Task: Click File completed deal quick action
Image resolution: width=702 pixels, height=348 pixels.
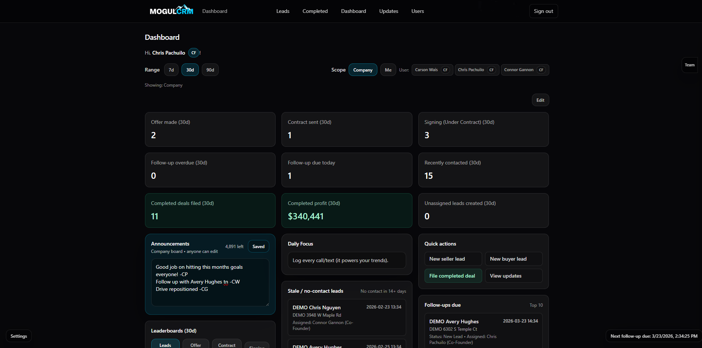Action: point(453,276)
